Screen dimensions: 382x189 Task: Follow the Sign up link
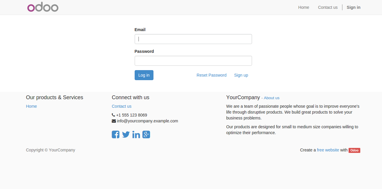pos(241,75)
